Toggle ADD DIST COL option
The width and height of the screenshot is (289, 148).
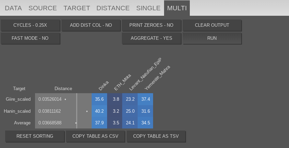coord(91,25)
